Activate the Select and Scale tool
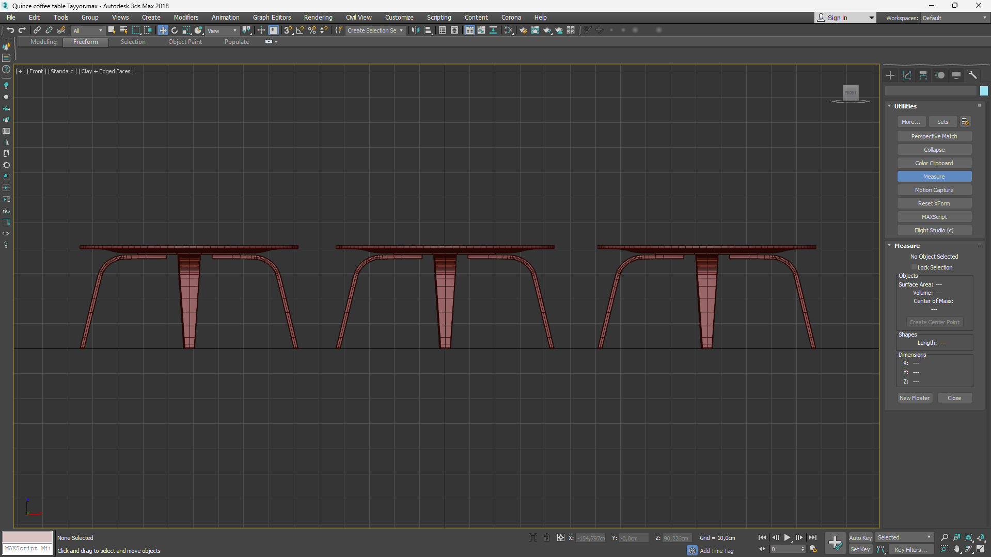 pyautogui.click(x=186, y=30)
